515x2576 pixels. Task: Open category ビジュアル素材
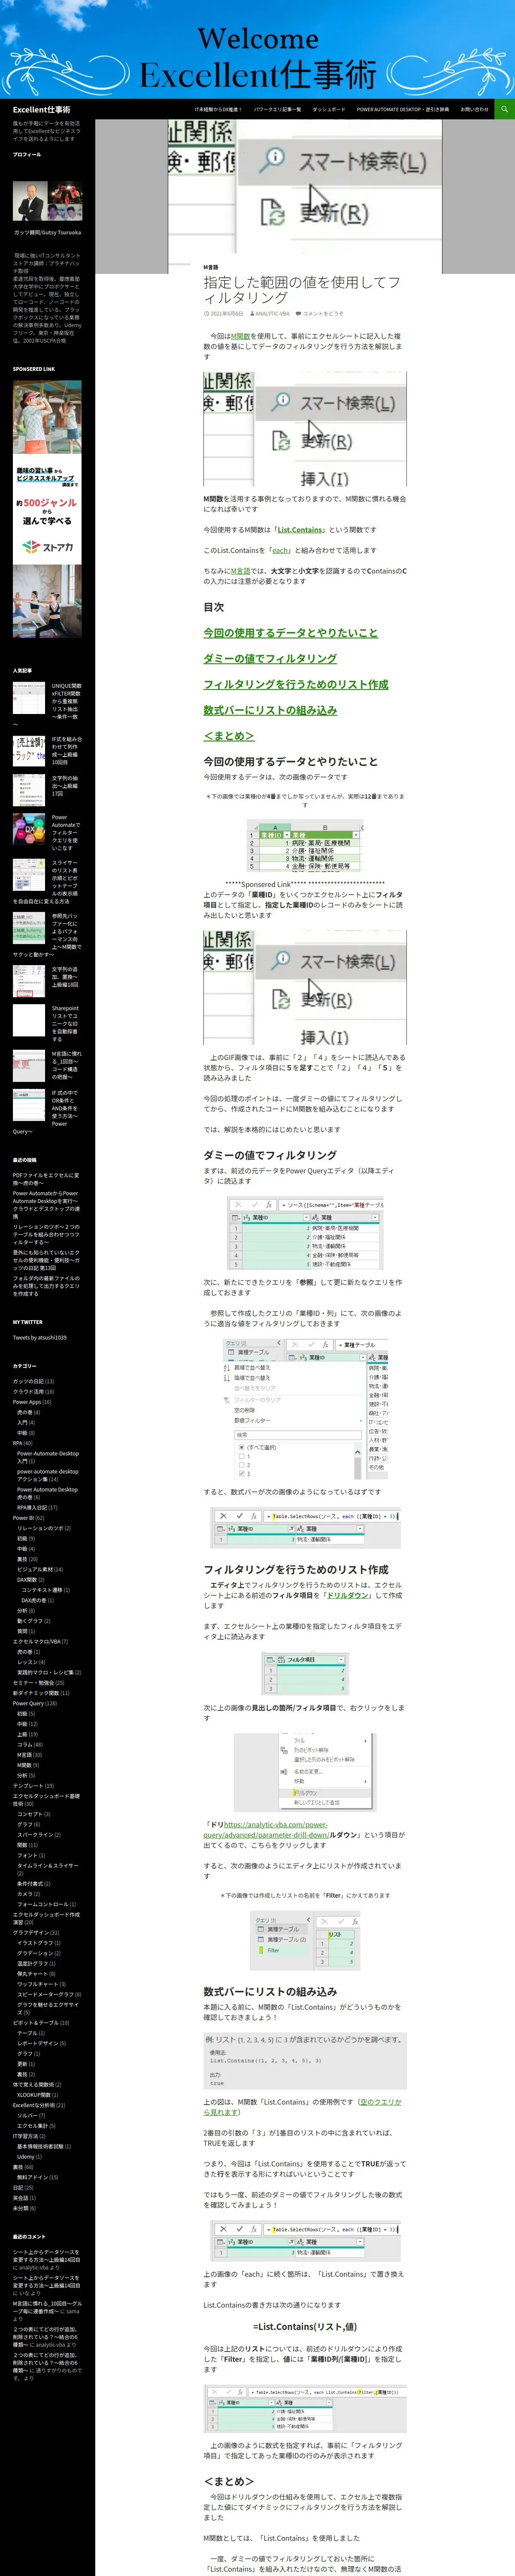(35, 1569)
